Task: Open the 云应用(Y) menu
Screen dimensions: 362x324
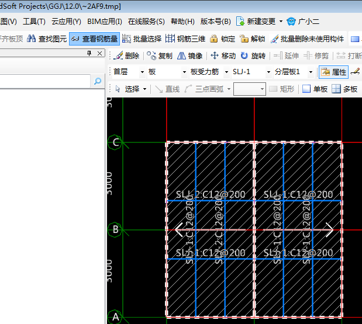Action: (66, 22)
